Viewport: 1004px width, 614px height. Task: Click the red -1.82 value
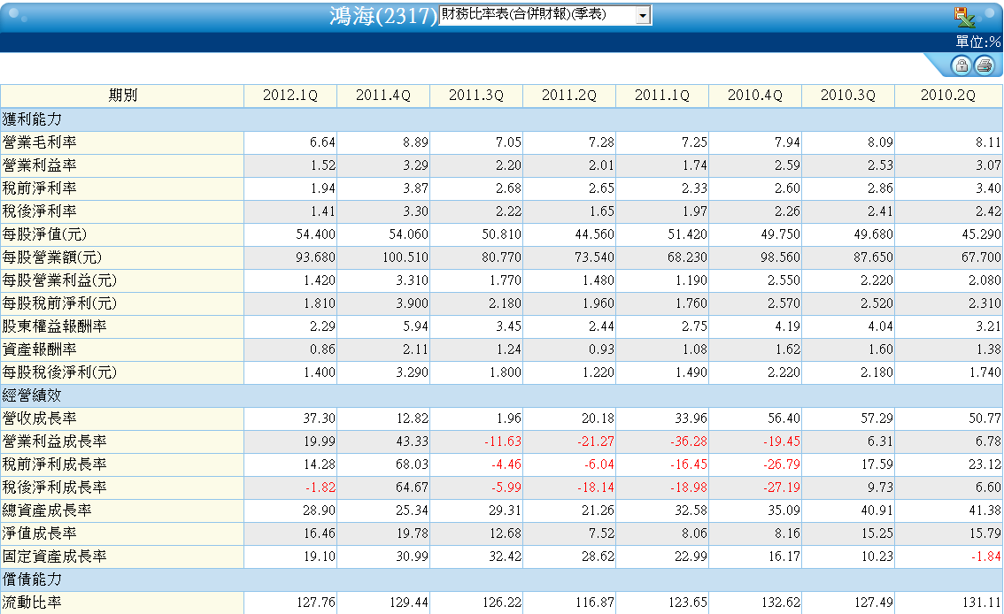point(321,487)
